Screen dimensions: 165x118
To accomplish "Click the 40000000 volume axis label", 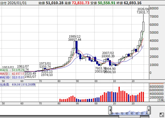I will 157,94.
